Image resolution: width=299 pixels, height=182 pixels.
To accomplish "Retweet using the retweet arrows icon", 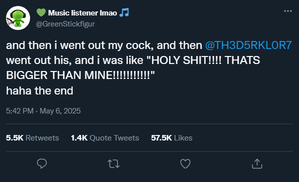I will 114,164.
